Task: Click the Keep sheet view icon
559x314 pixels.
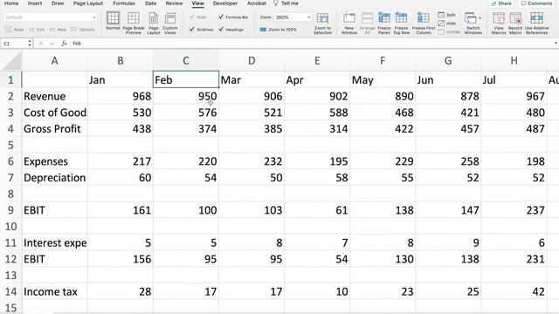Action: click(x=9, y=30)
